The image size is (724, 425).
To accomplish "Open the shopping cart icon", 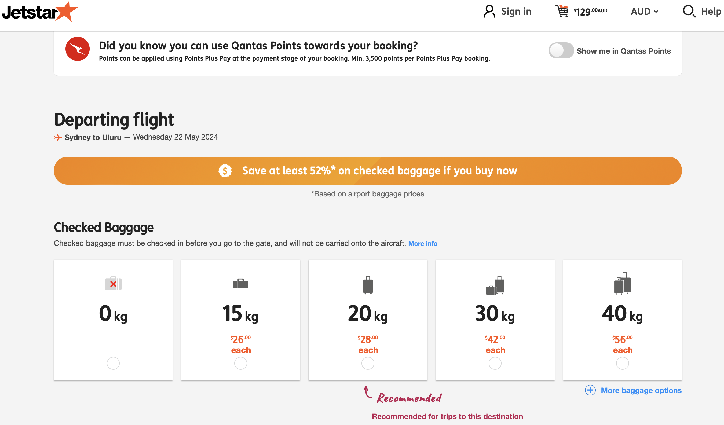I will click(562, 12).
